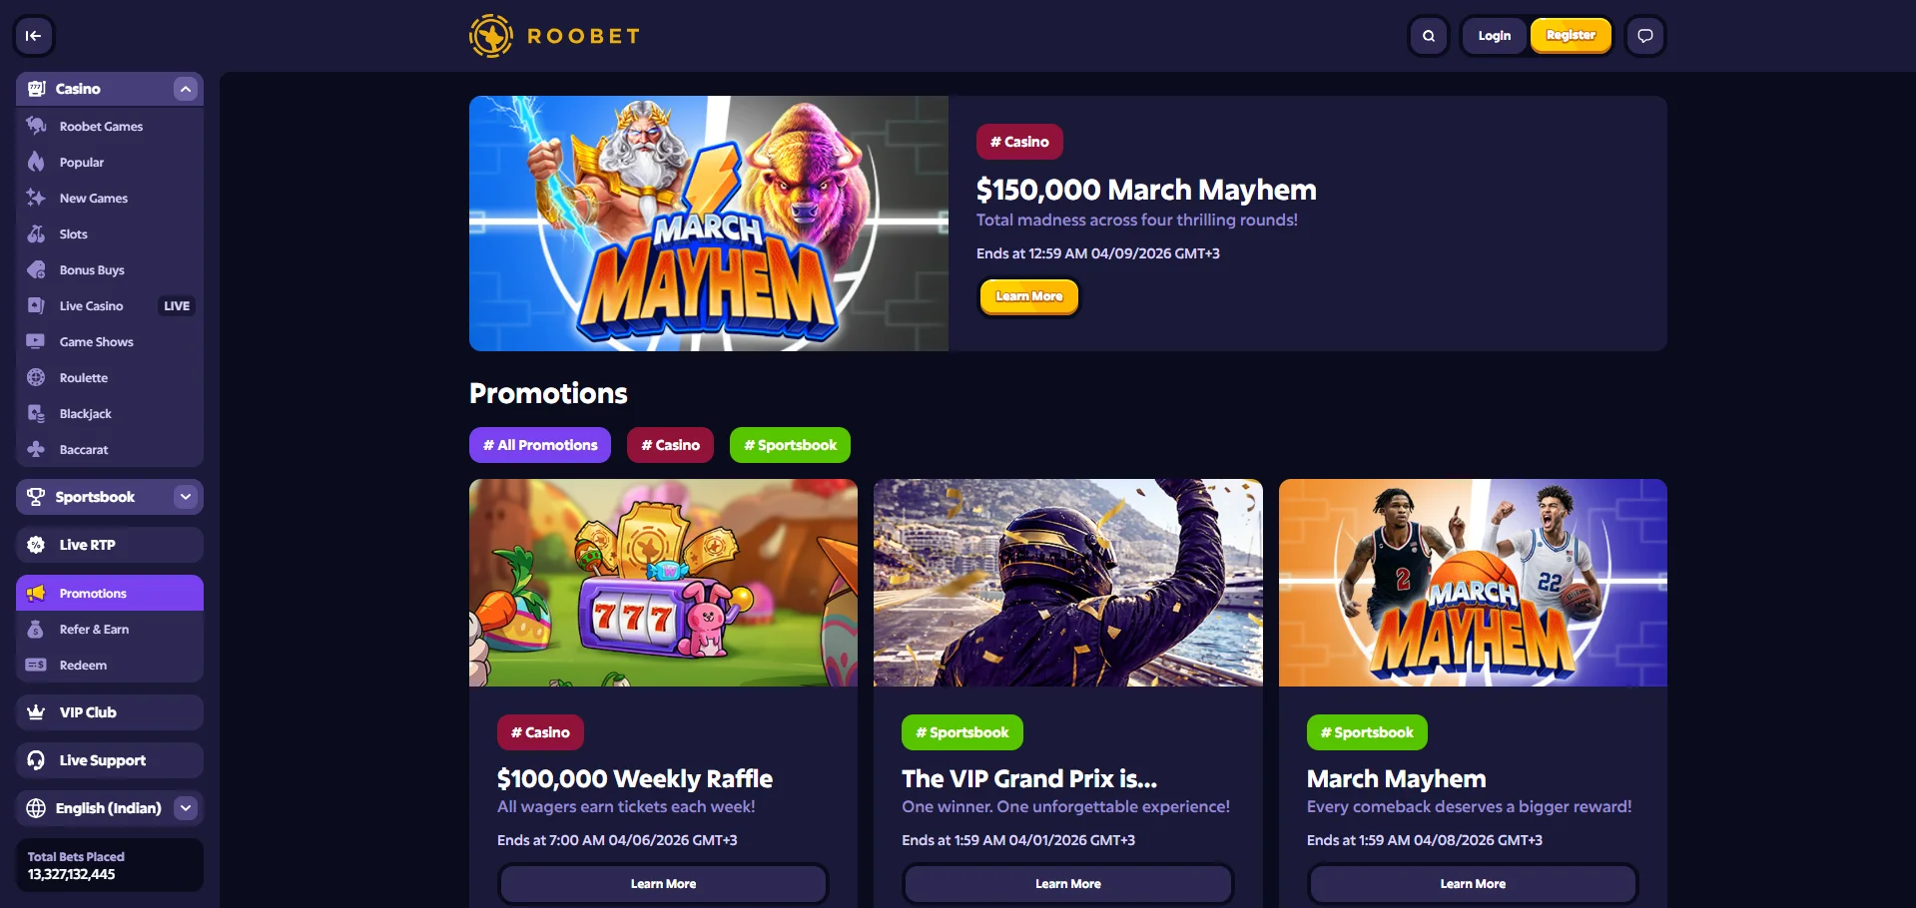Viewport: 1916px width, 908px height.
Task: Click the Roobet logo icon
Action: pos(490,36)
